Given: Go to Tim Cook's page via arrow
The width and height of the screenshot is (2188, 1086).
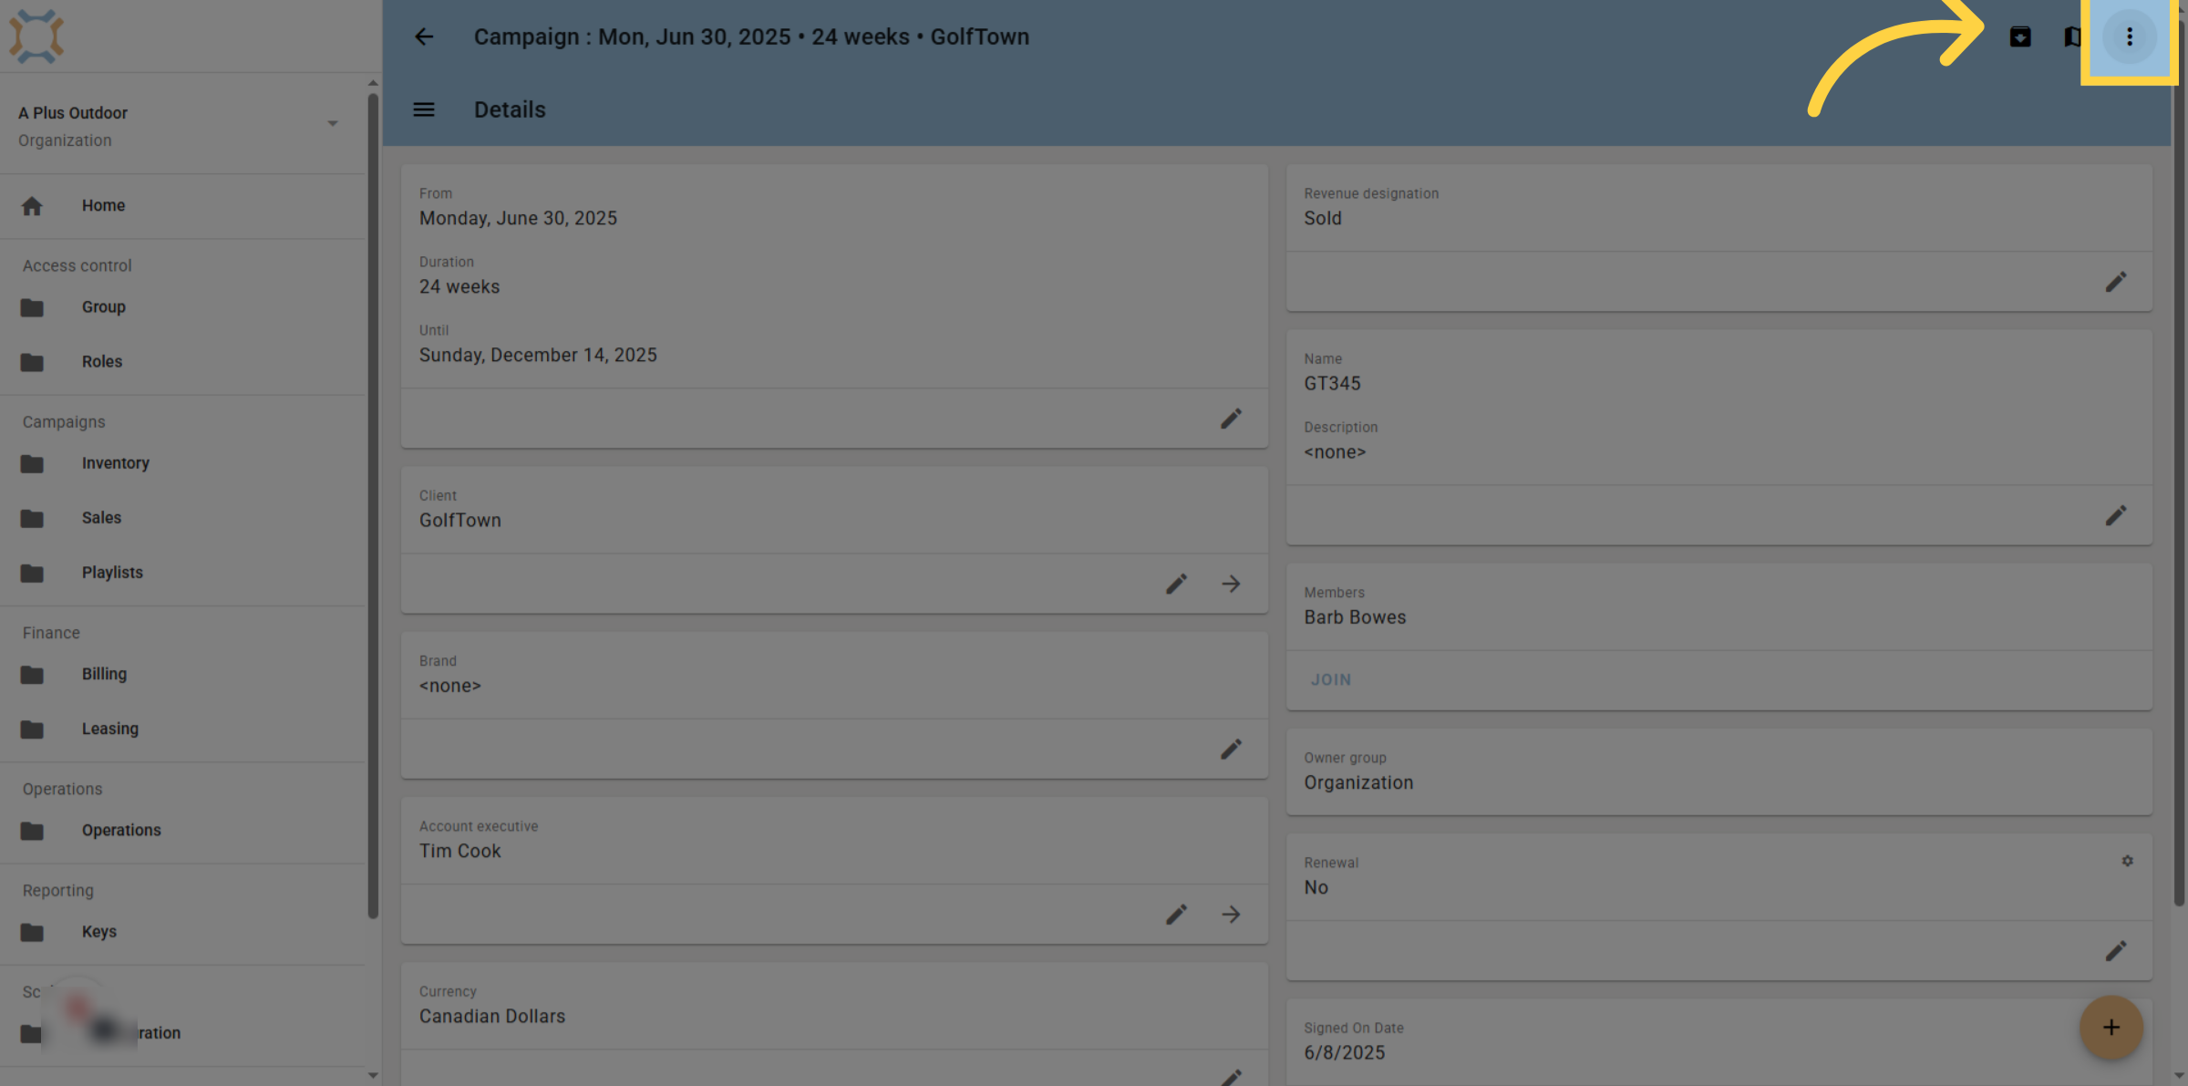Looking at the screenshot, I should [1231, 914].
